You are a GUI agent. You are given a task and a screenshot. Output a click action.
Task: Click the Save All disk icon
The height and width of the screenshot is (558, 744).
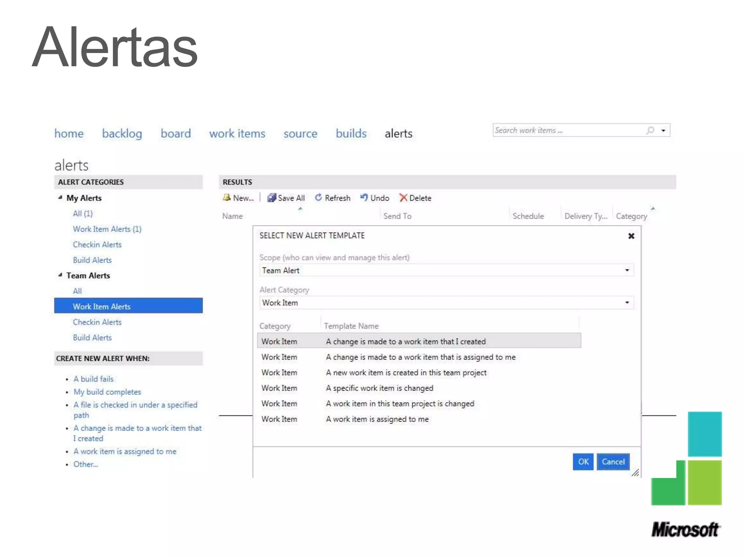[271, 197]
